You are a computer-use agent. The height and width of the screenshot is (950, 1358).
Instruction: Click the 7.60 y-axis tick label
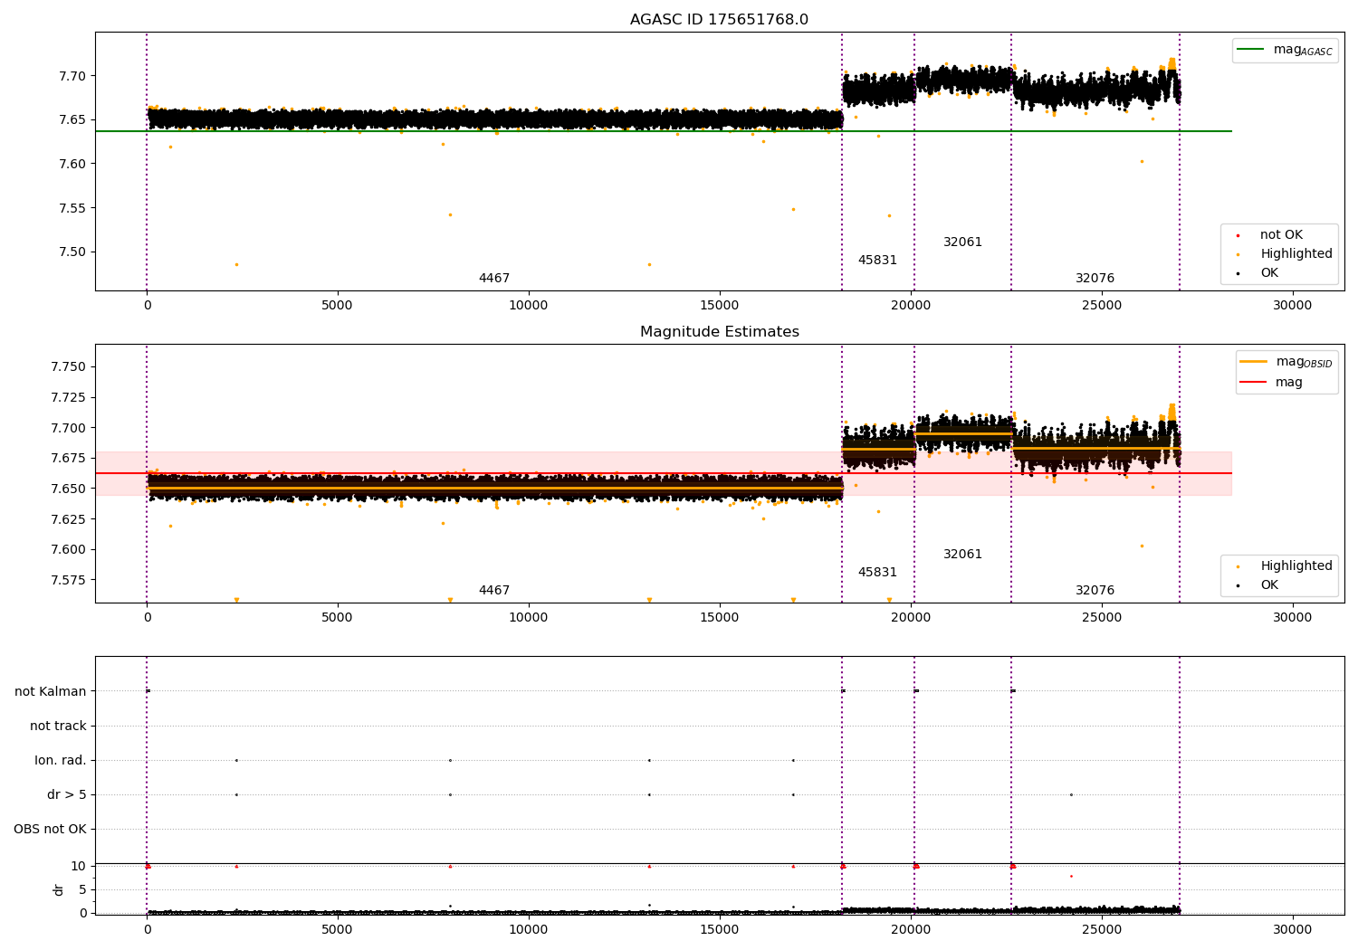tap(72, 164)
